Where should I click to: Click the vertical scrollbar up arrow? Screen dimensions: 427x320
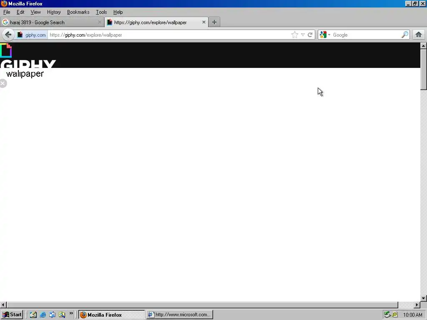pos(424,46)
